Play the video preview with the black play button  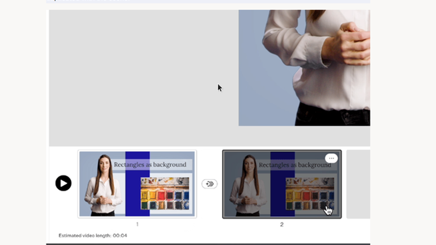pos(64,183)
